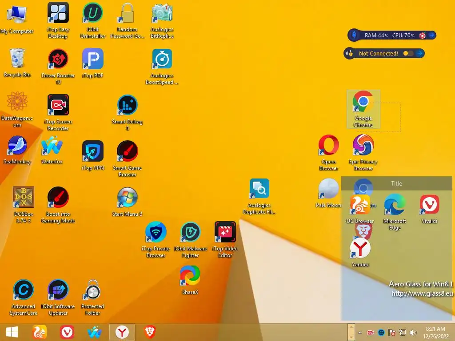Screen dimensions: 455x341
Task: Select the Start Menu 8 shortcut
Action: pos(127,202)
